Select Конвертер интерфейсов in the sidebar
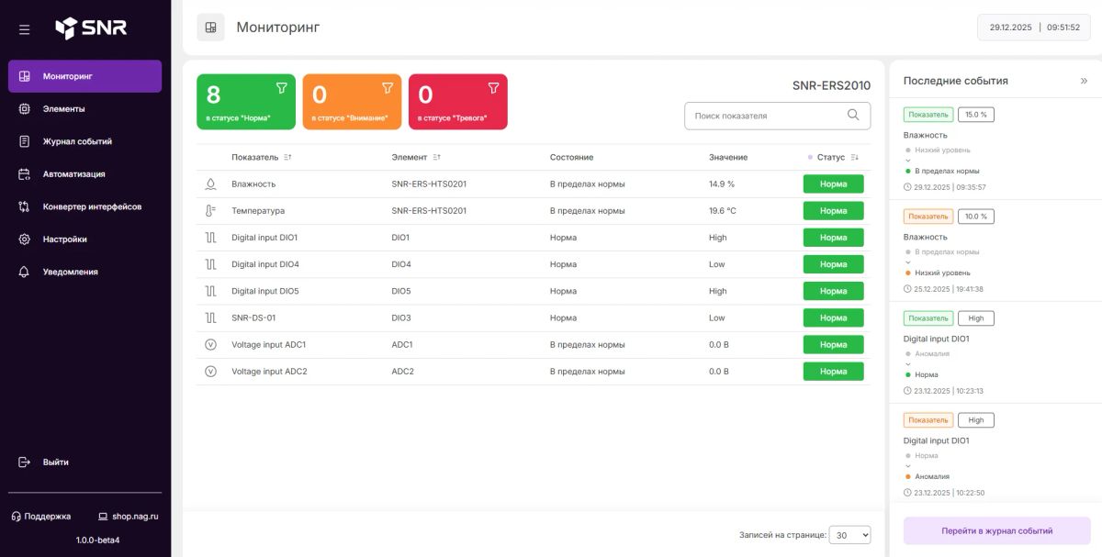The height and width of the screenshot is (557, 1102). [84, 206]
